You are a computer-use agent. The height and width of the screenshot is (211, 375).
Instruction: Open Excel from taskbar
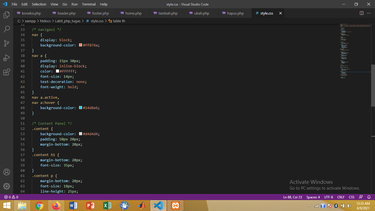coord(107,206)
